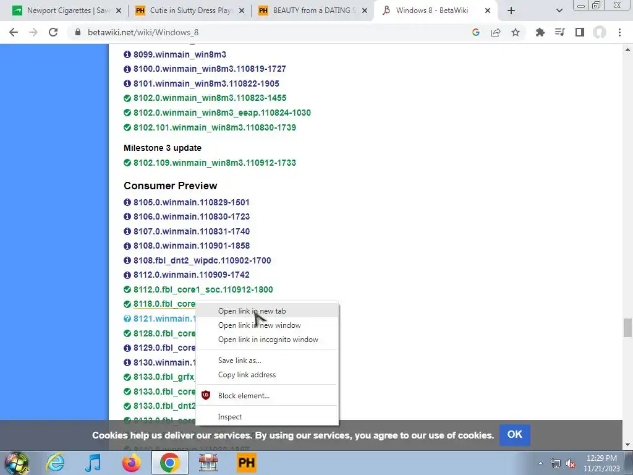633x475 pixels.
Task: Open build 8108.fbl_dnt2_wipdc.110902-1700
Action: [202, 260]
